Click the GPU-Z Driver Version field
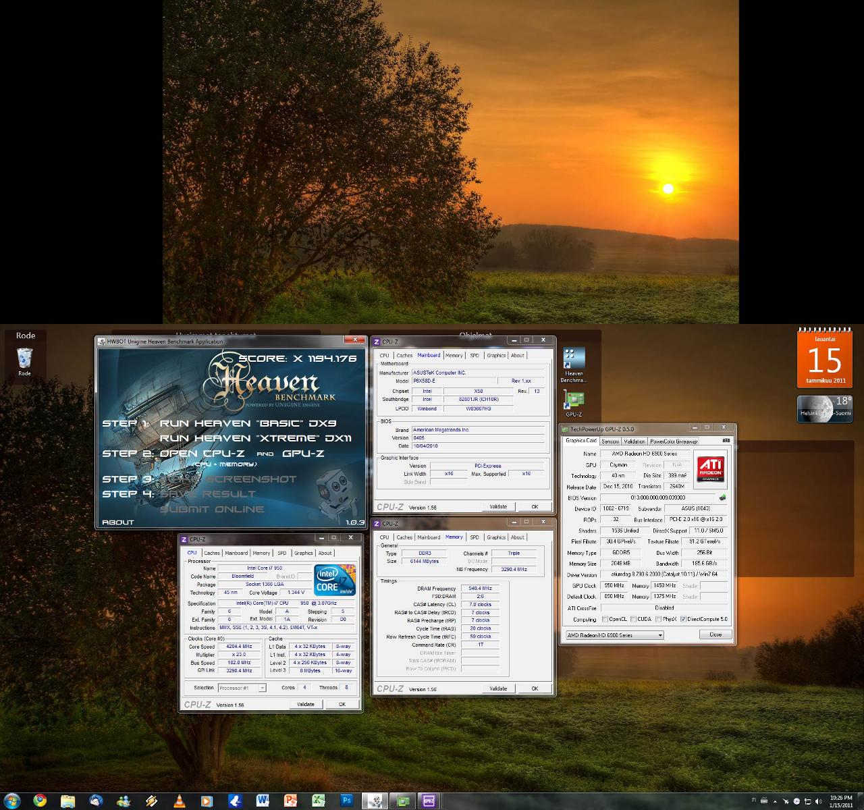 click(664, 574)
